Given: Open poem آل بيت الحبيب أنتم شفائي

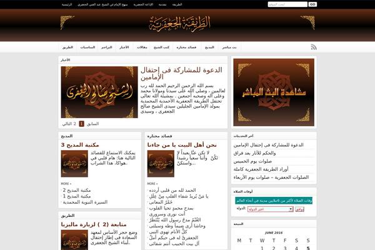Looking at the screenshot, I should tap(174, 244).
